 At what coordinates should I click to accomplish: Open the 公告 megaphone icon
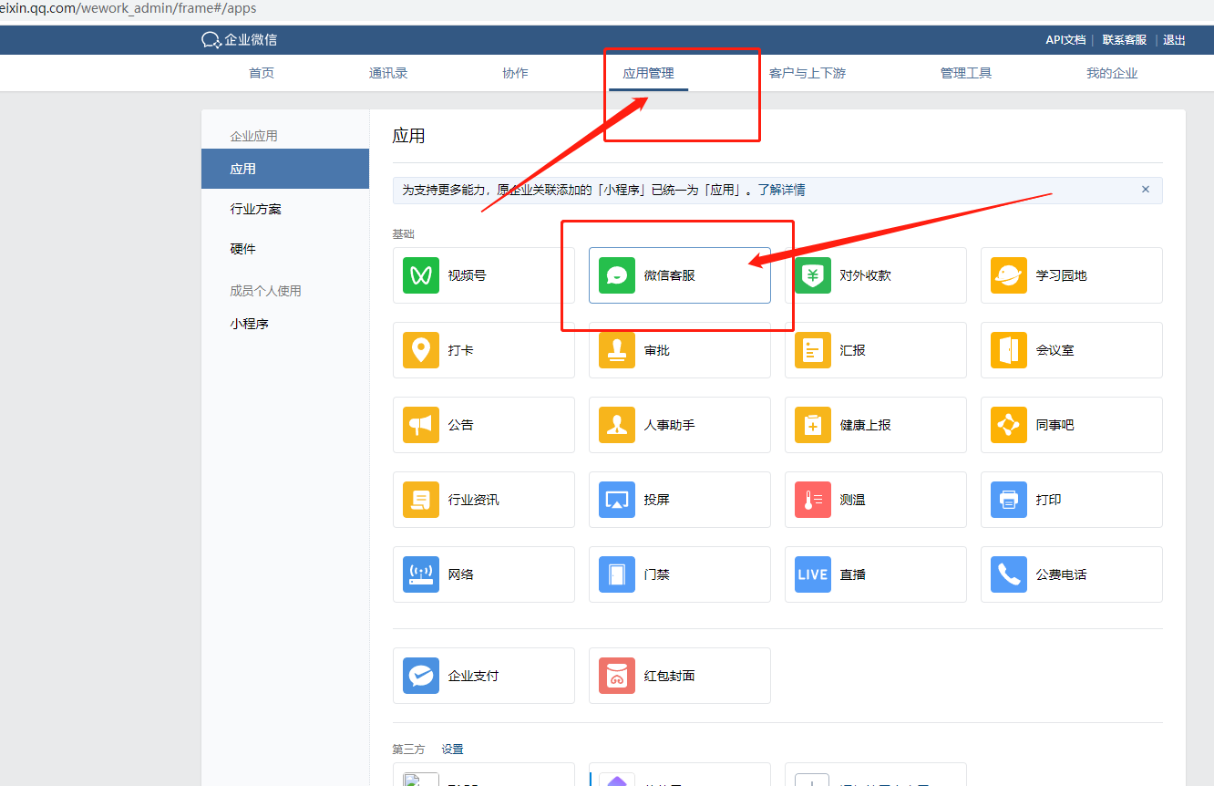coord(421,425)
